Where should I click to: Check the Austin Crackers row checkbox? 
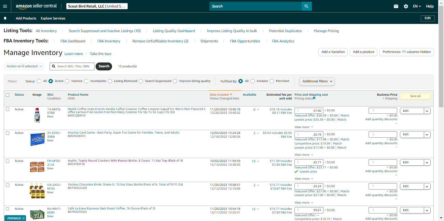pyautogui.click(x=8, y=161)
